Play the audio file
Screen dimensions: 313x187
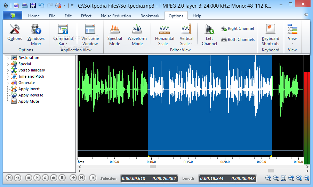(37, 178)
